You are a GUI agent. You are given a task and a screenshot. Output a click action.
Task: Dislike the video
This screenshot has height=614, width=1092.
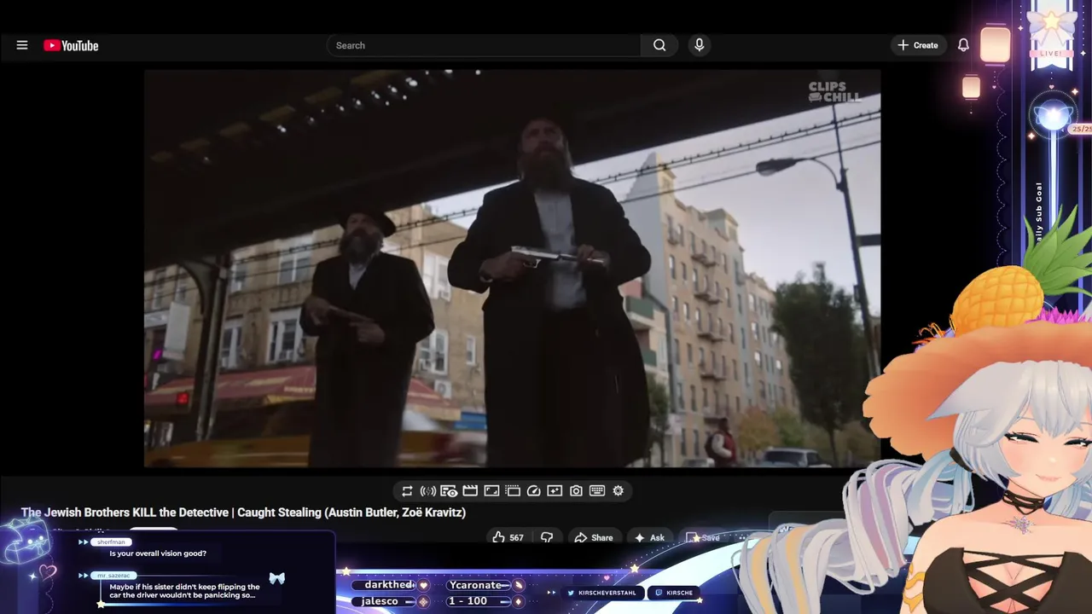tap(547, 537)
